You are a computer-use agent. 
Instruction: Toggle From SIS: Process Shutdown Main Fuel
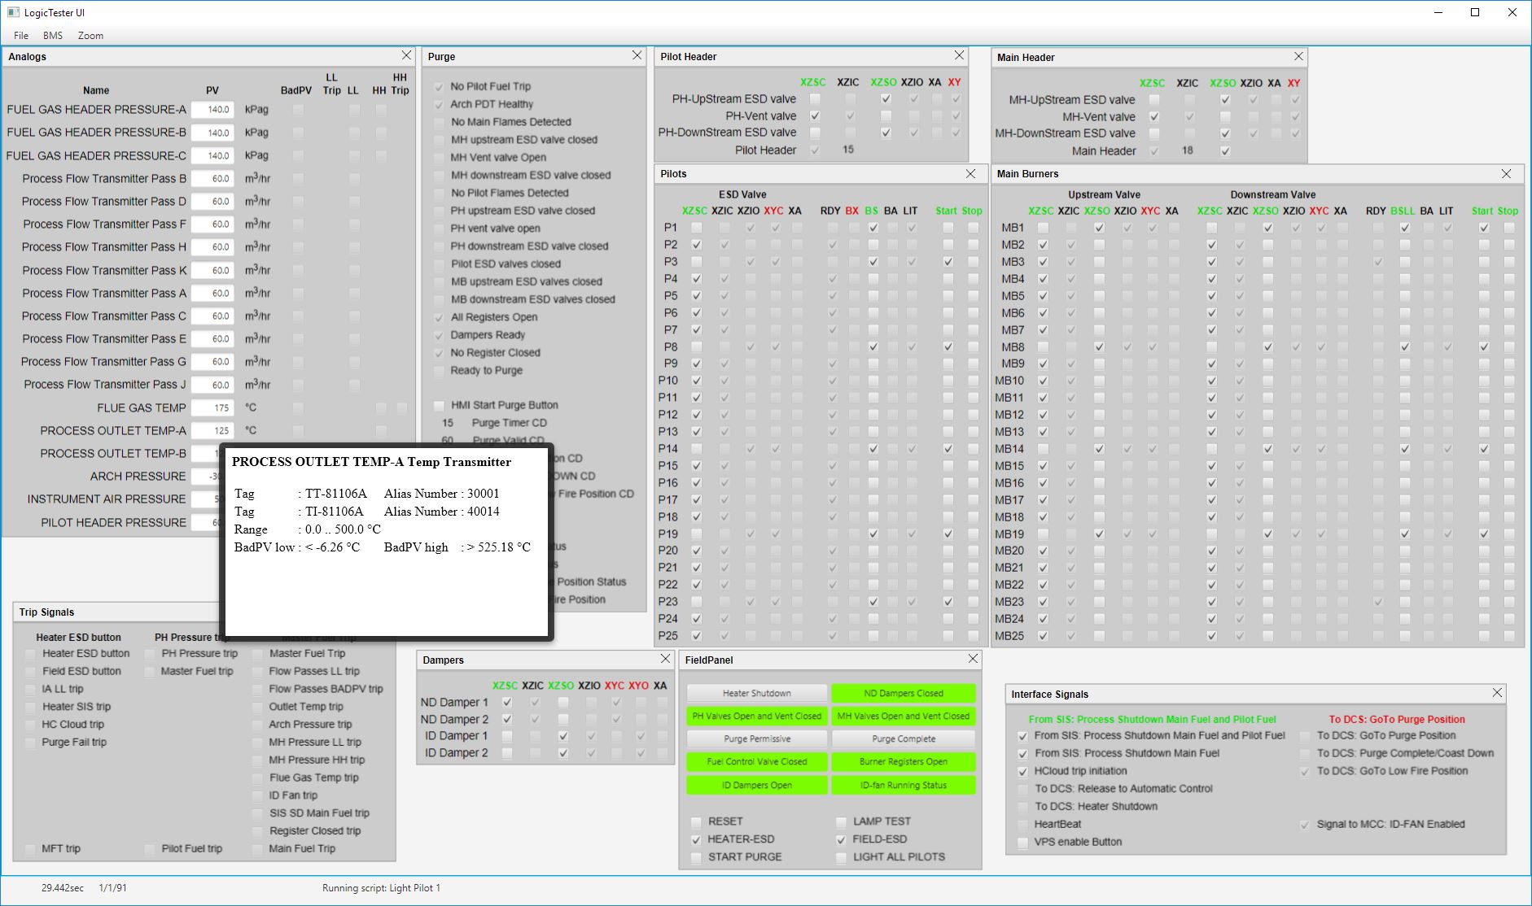1023,753
